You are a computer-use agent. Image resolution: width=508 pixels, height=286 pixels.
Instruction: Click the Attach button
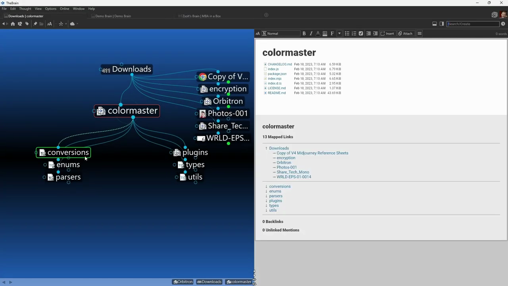[x=405, y=33]
